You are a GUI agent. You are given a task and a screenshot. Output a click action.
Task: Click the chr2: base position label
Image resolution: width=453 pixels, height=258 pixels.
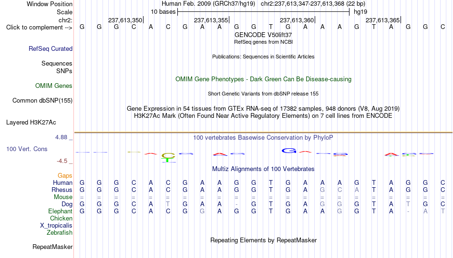tap(66, 20)
